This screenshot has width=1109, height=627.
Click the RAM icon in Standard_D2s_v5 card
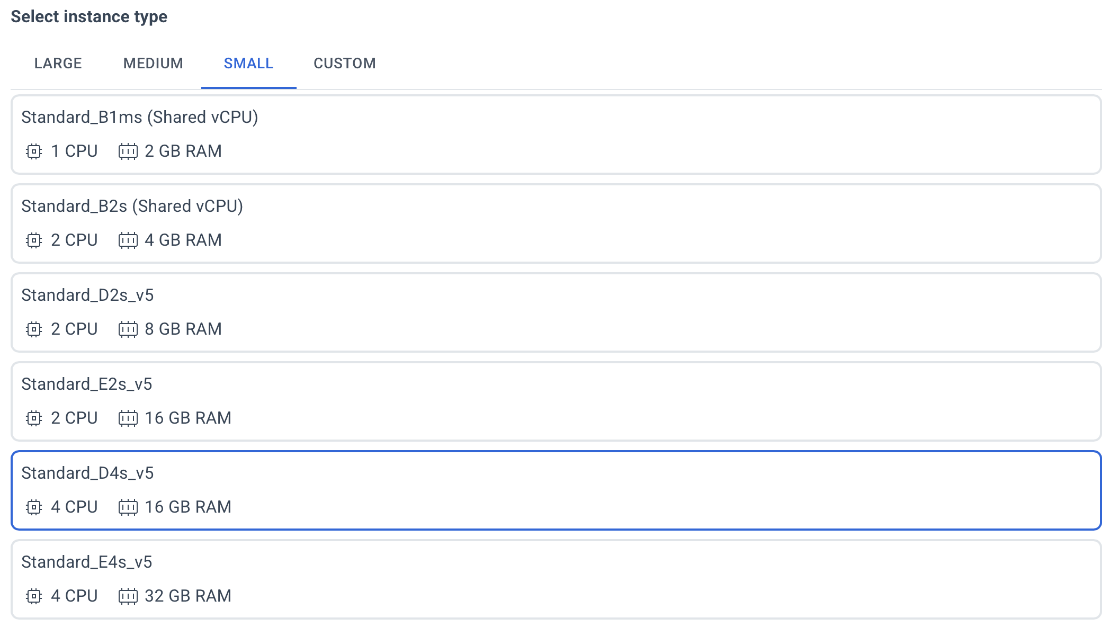pos(128,329)
